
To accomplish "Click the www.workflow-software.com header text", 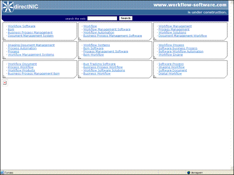I will coord(190,5).
